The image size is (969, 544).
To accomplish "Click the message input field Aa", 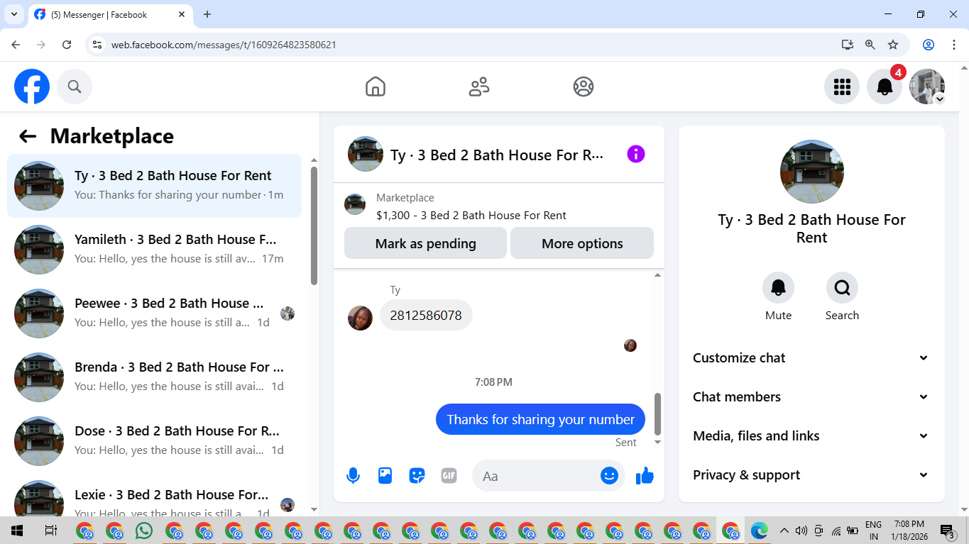I will click(x=536, y=476).
